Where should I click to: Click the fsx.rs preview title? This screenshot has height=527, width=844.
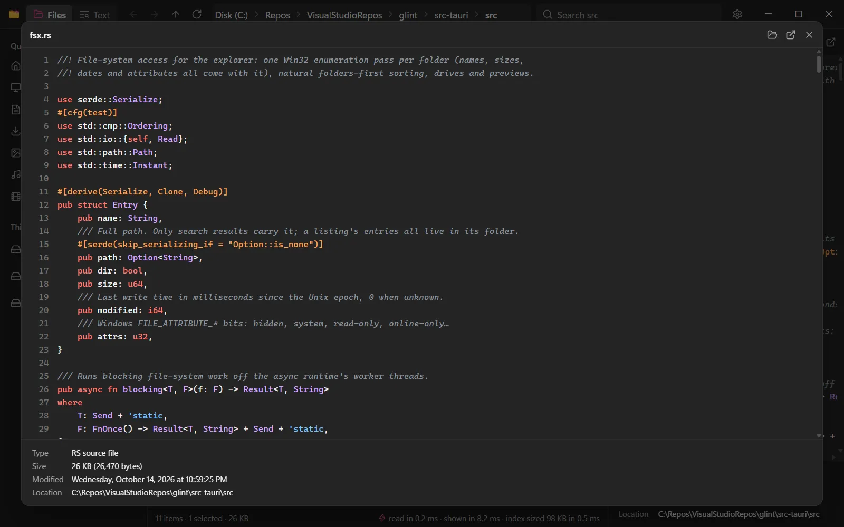40,35
